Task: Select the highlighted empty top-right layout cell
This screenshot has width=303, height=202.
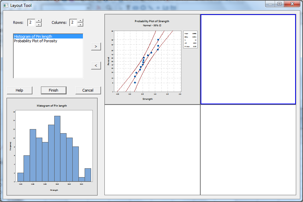Action: (x=248, y=59)
